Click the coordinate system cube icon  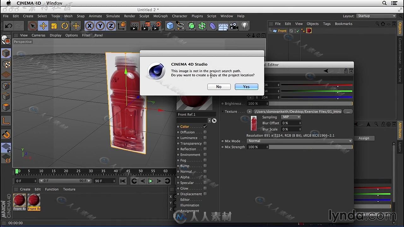coord(122,26)
